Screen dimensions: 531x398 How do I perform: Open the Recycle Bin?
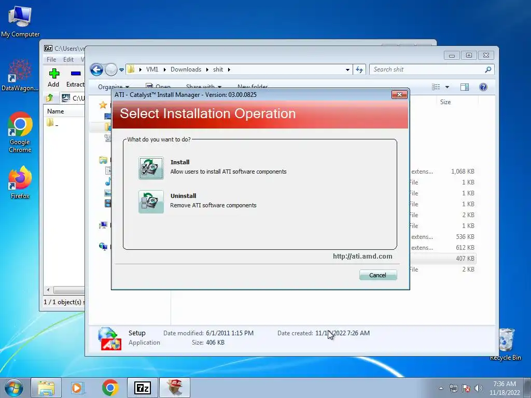506,344
